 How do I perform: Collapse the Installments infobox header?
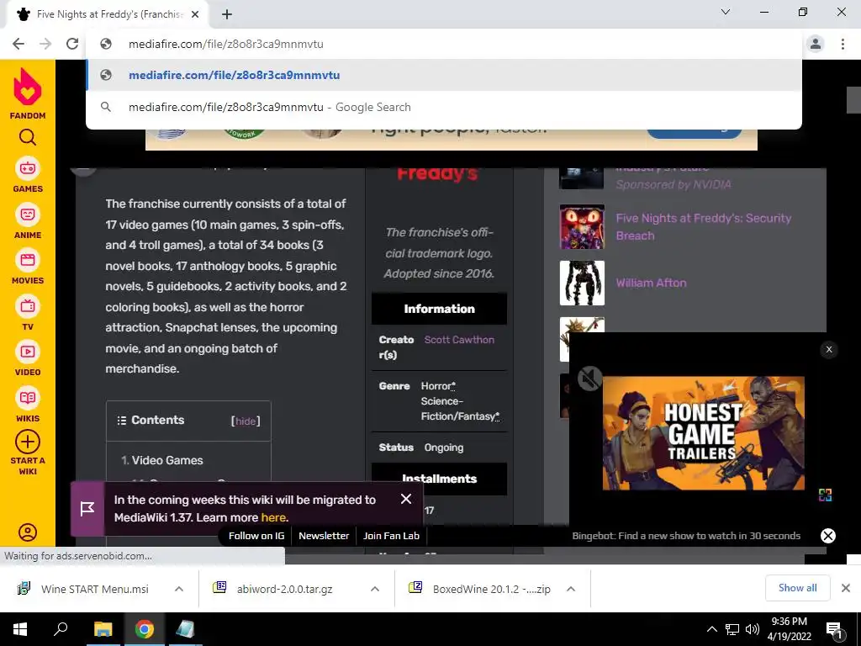coord(439,479)
